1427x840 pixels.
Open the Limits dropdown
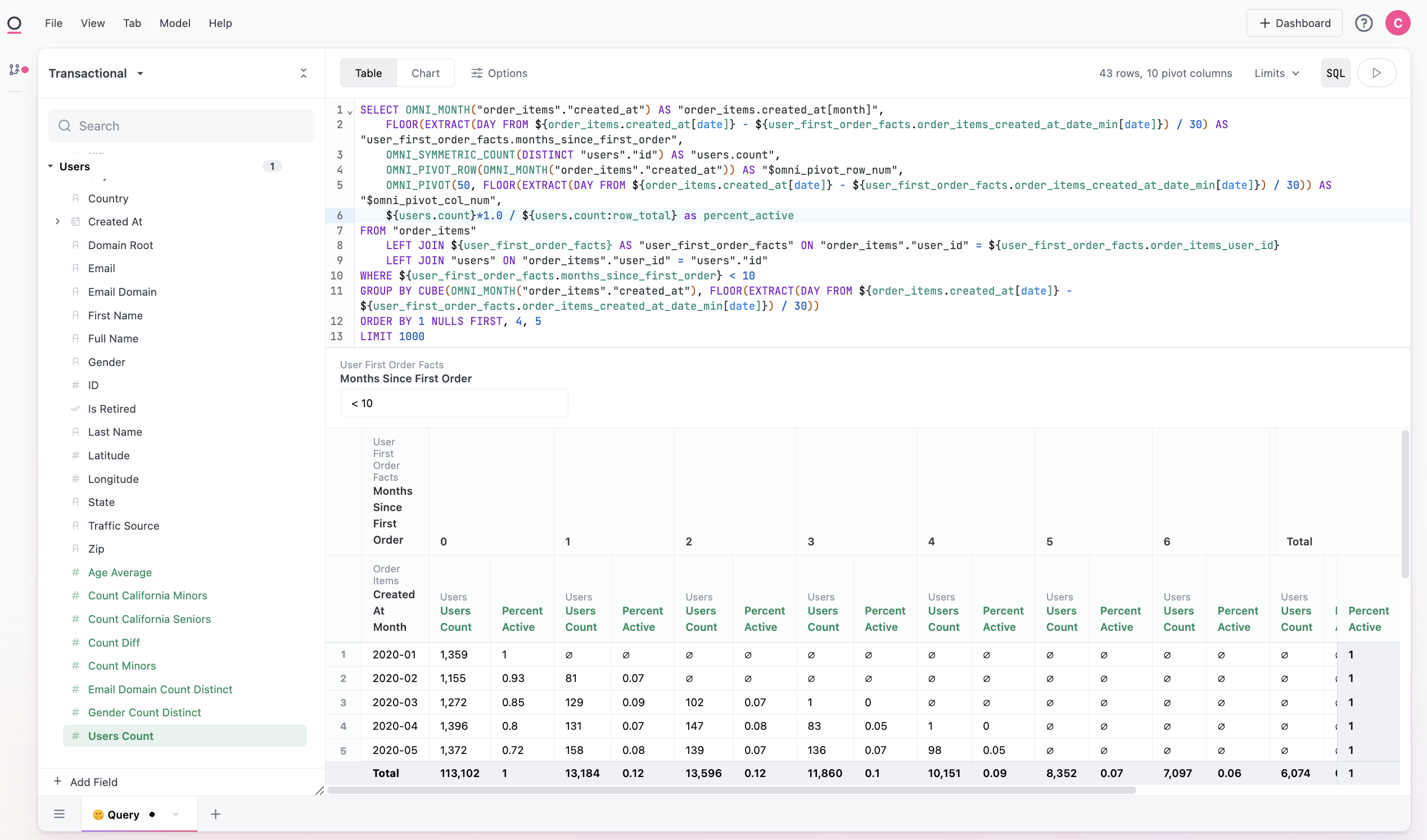coord(1276,73)
